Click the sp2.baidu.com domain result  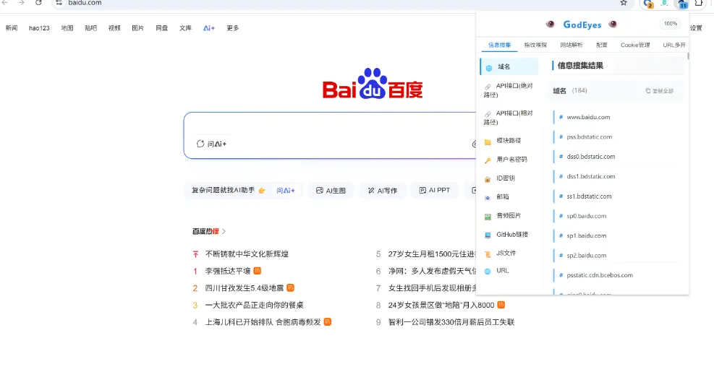point(587,256)
